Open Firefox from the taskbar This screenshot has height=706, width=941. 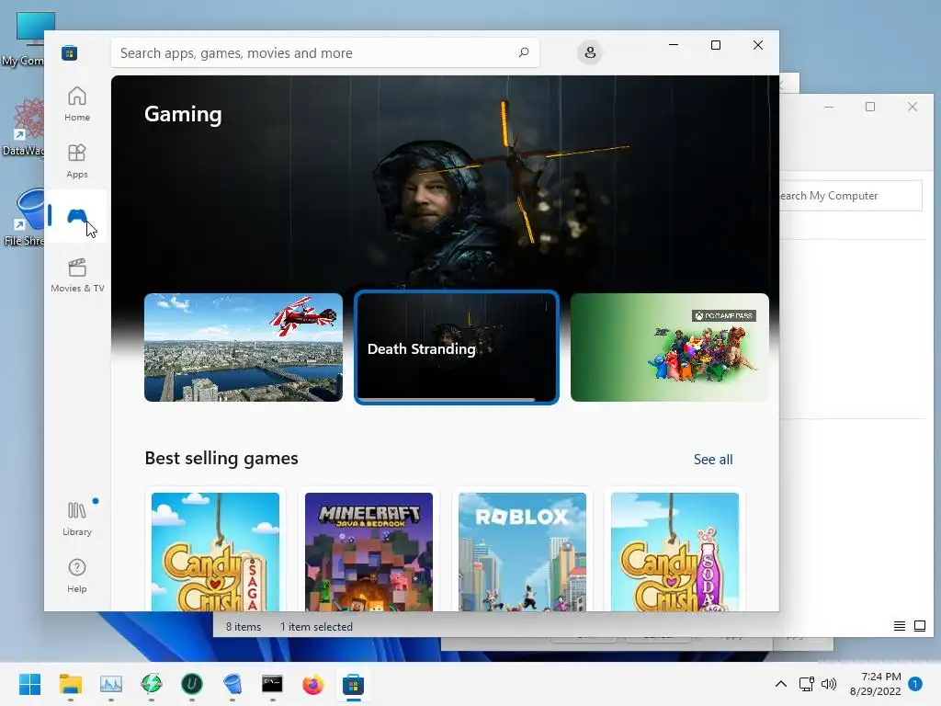click(312, 684)
